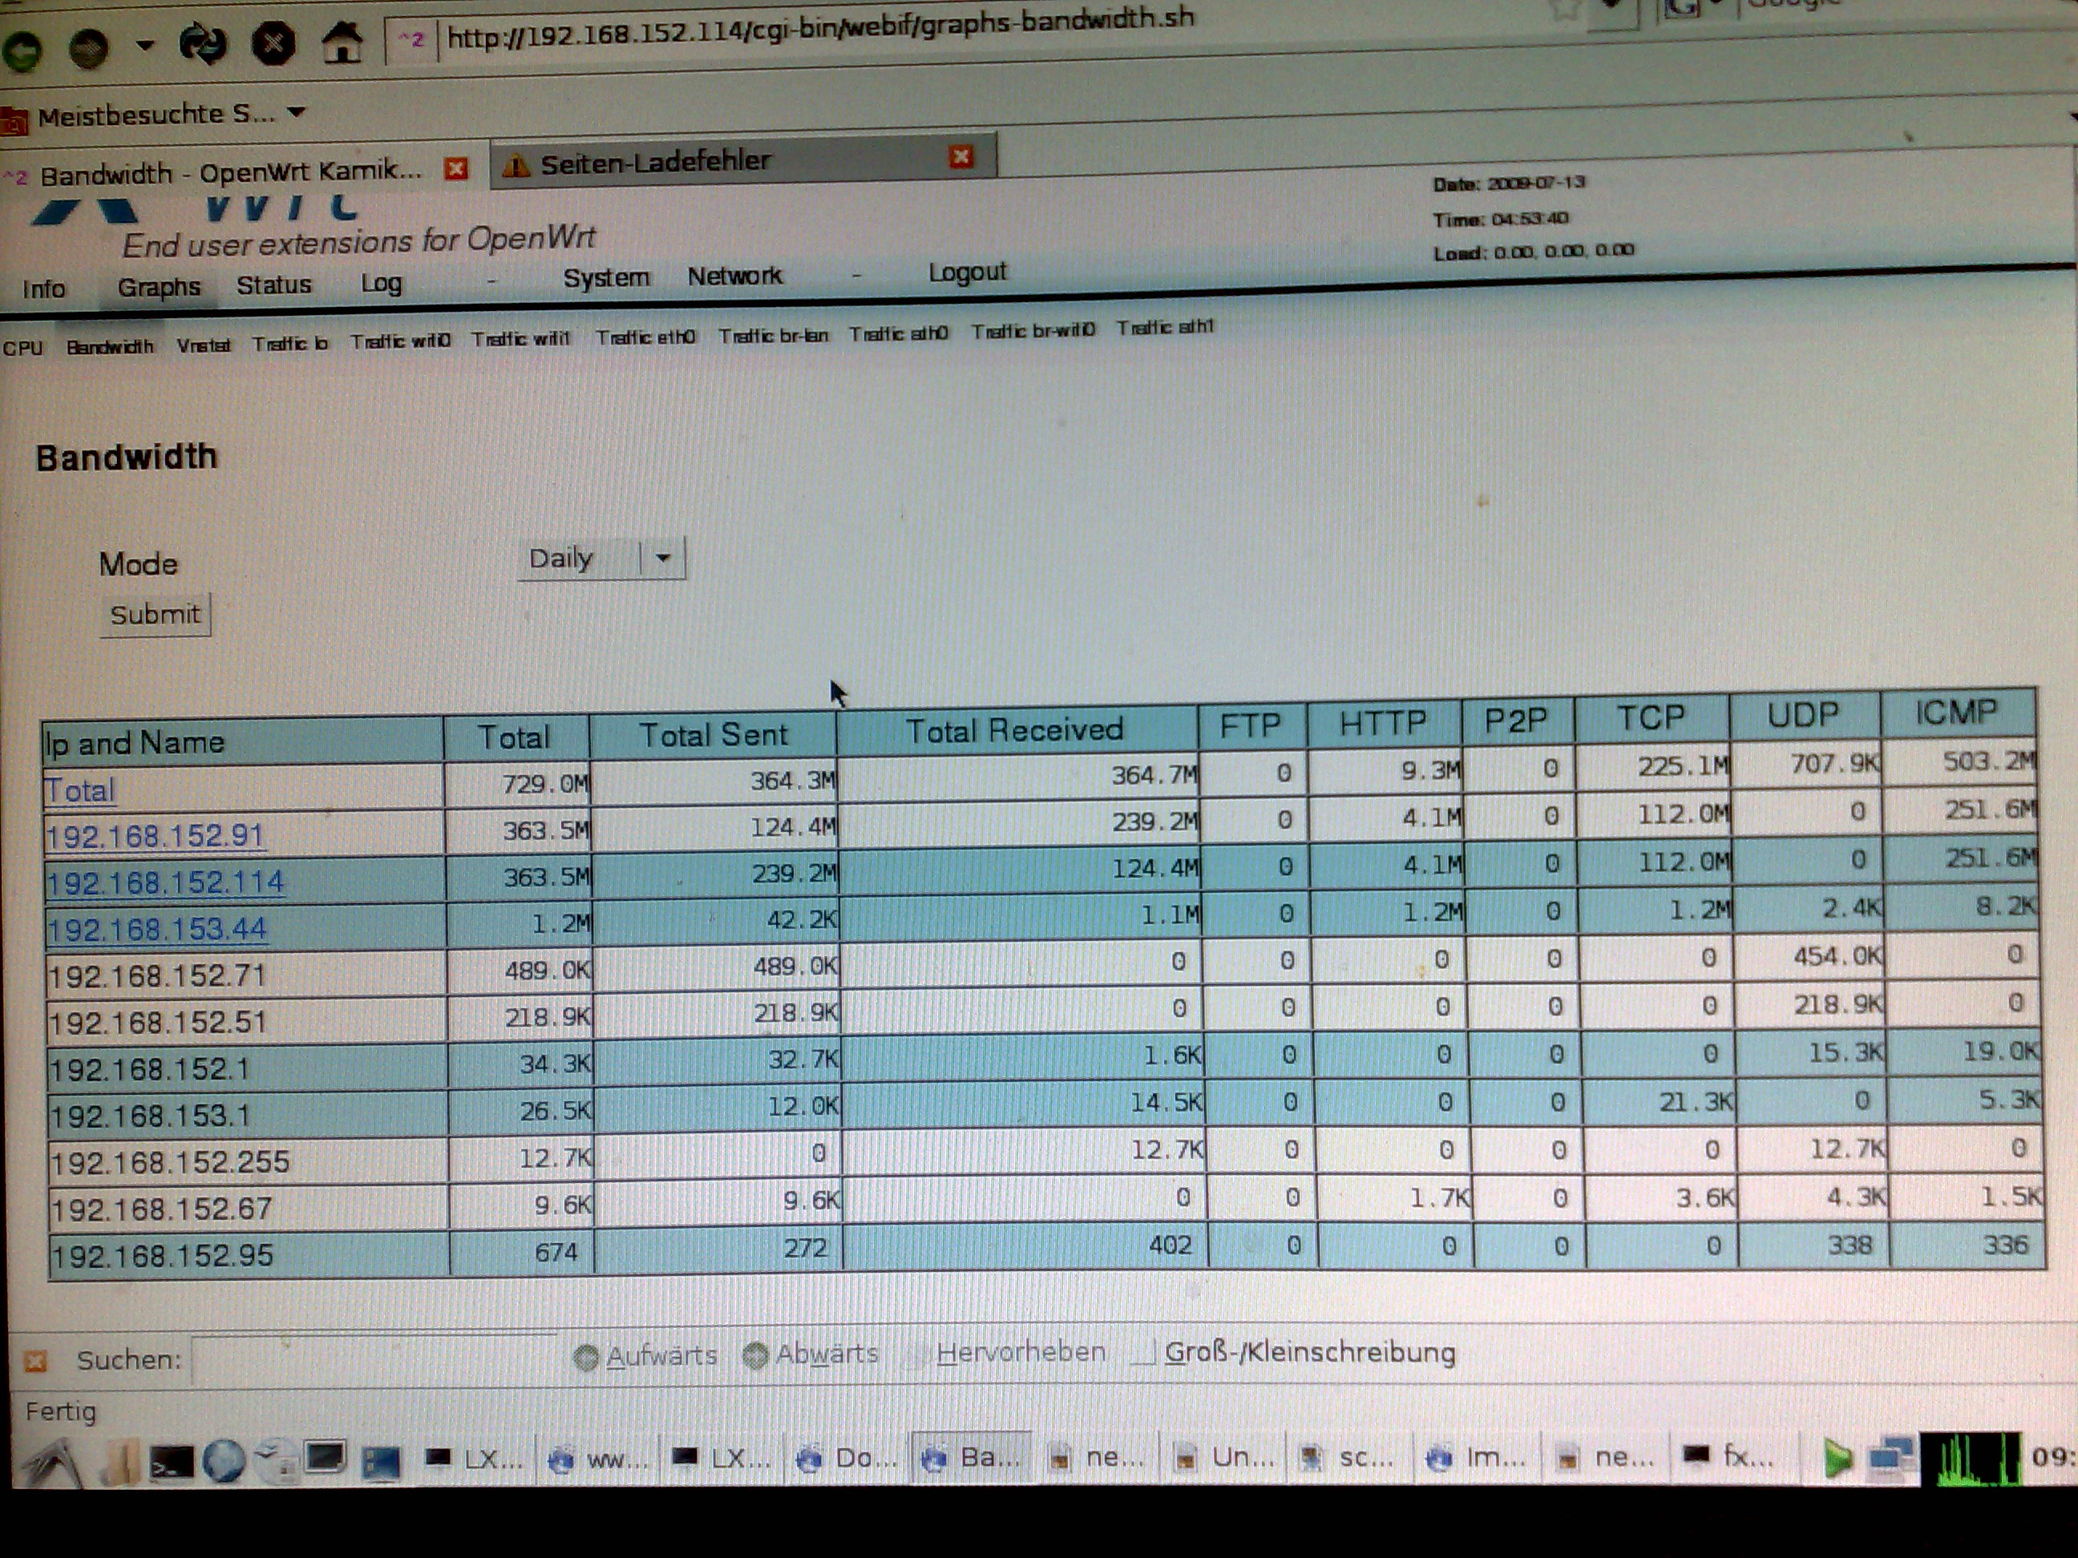Open the Vnstat graphs submenu item

tap(203, 345)
